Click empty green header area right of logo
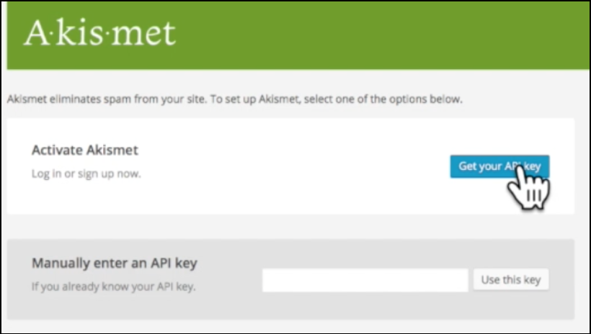Screen dimensions: 591x334 377,36
